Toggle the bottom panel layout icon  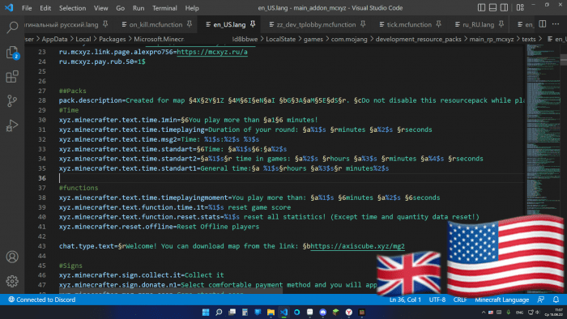coord(492,7)
